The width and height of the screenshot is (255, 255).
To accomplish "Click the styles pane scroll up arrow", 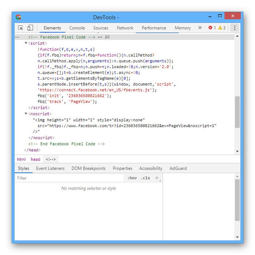I will point(237,176).
